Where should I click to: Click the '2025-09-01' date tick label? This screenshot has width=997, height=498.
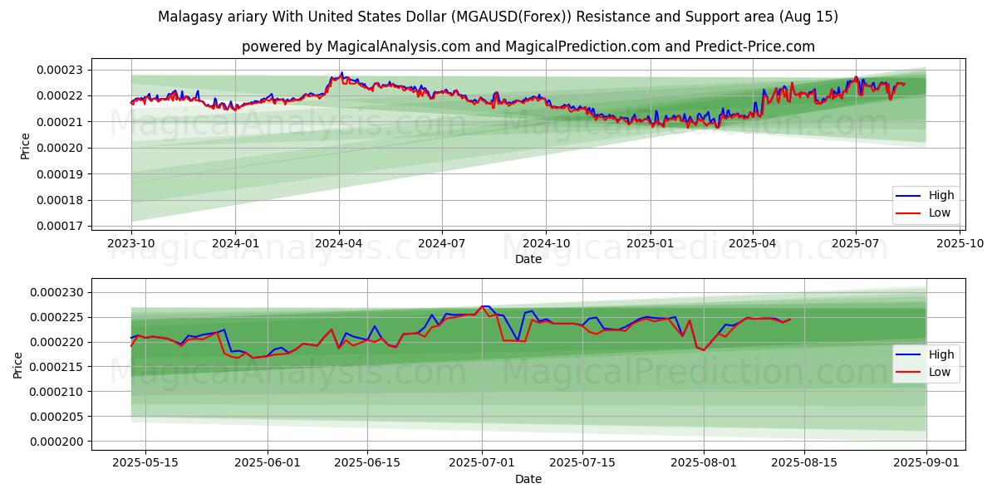(x=926, y=463)
